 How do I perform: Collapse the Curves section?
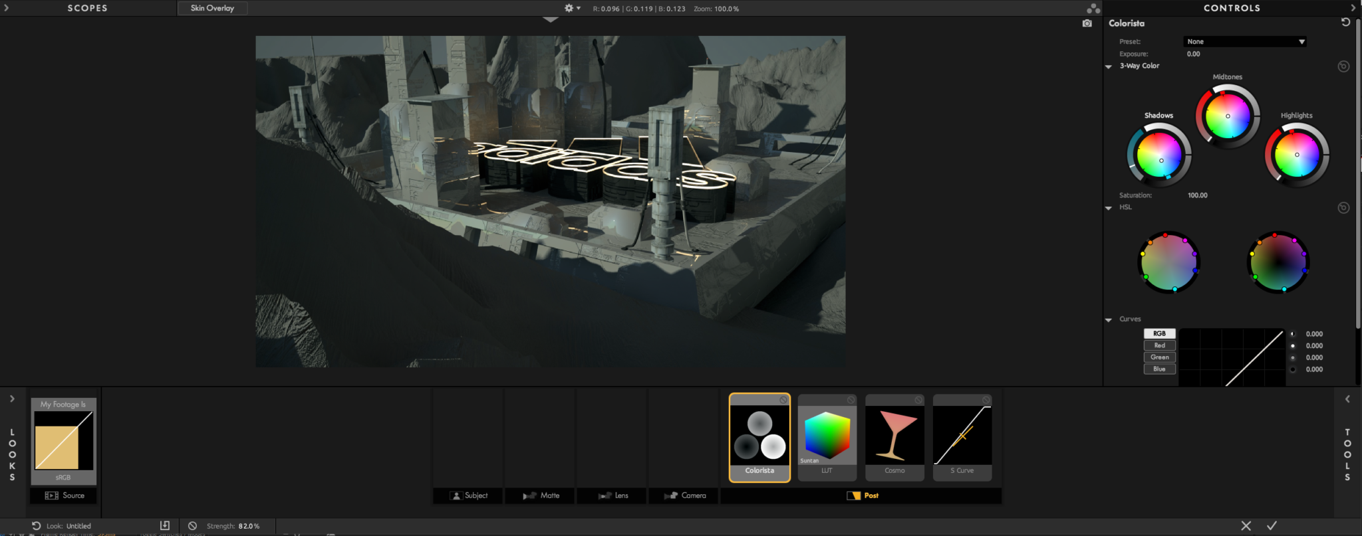[x=1109, y=319]
